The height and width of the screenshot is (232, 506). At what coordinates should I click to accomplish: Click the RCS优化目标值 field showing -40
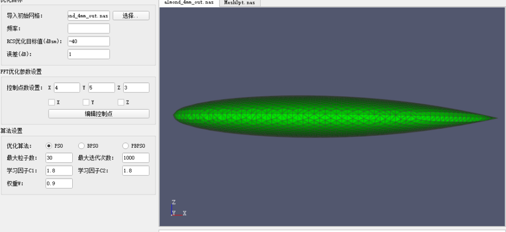[89, 41]
